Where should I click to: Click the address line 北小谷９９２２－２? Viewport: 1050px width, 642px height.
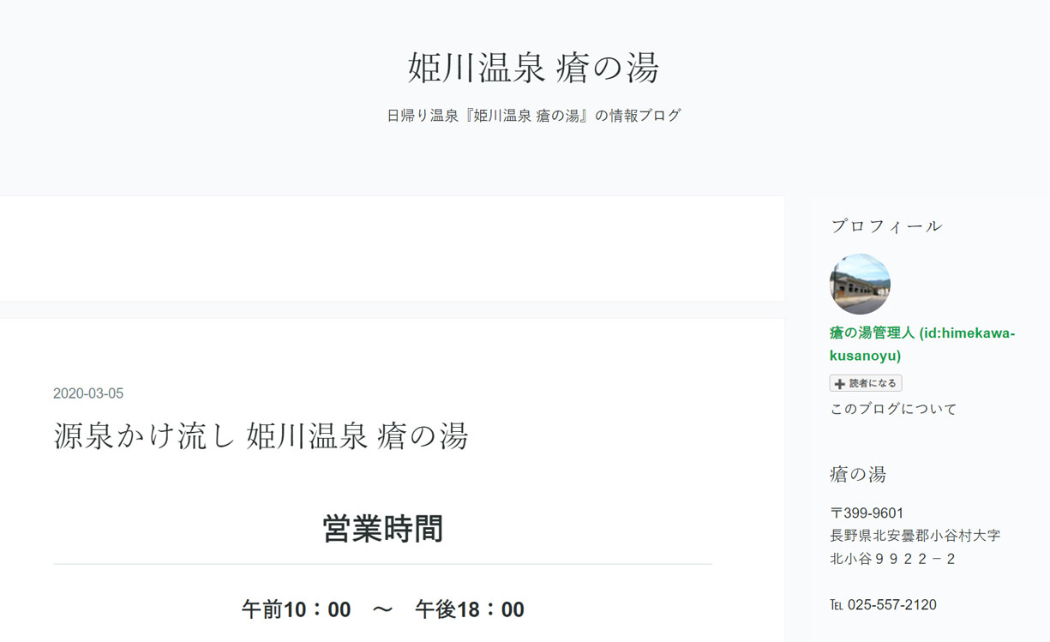[893, 559]
